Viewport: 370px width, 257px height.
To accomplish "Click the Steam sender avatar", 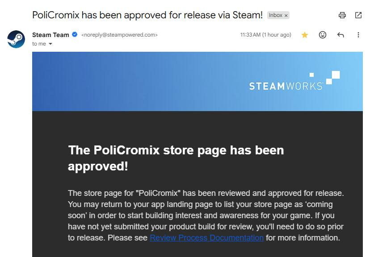I will coord(16,39).
